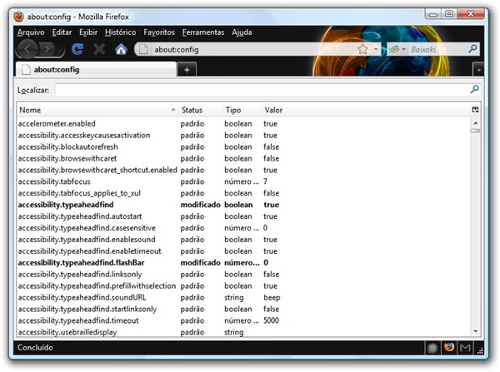Image resolution: width=500 pixels, height=372 pixels.
Task: Open the Favoritos menu
Action: click(159, 32)
